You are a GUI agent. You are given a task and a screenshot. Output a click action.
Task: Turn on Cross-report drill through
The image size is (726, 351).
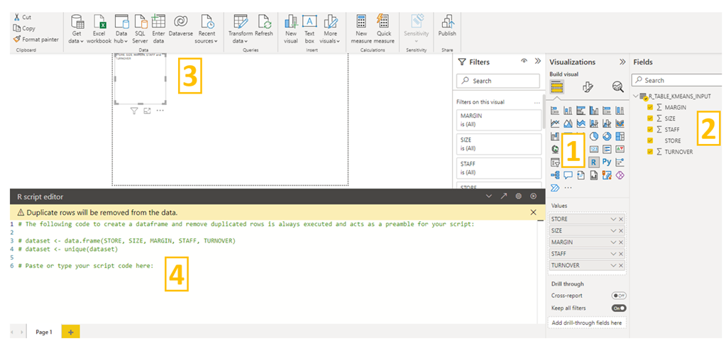[x=619, y=296]
